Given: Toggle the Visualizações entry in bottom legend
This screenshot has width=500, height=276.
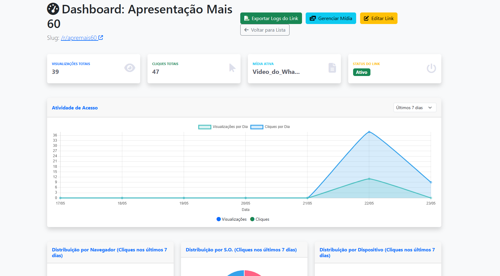Looking at the screenshot, I should click(231, 219).
